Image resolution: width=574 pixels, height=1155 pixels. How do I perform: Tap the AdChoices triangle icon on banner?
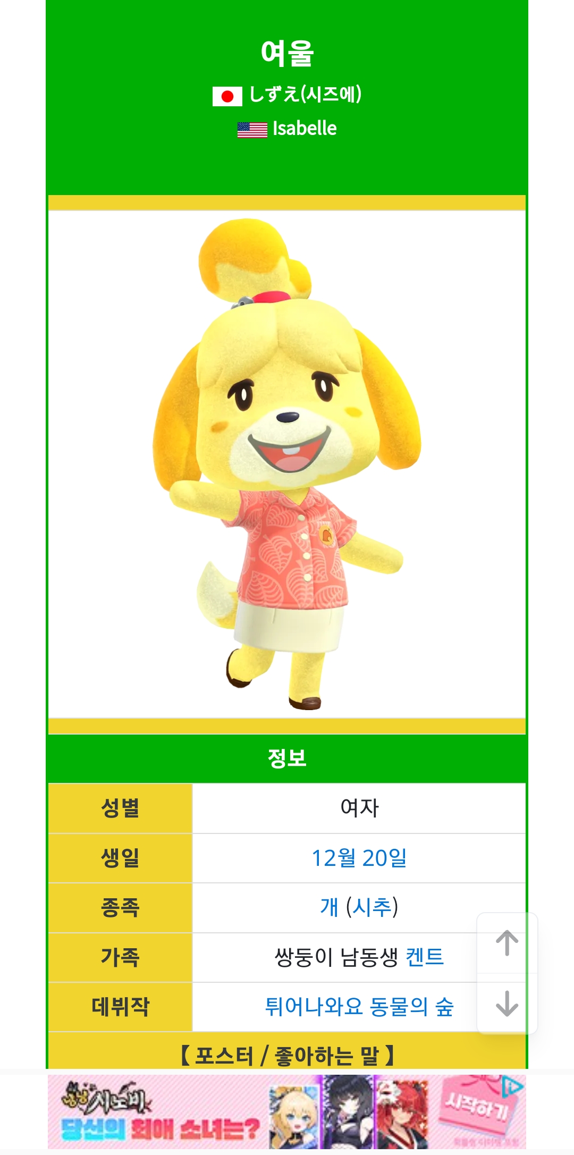pos(512,1086)
